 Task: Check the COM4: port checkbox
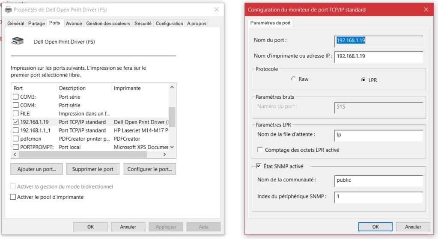click(x=16, y=105)
